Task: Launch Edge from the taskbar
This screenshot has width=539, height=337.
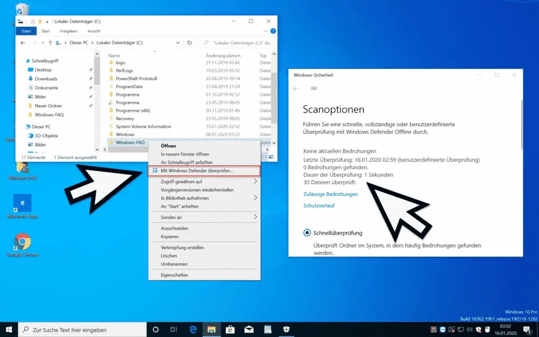Action: tap(193, 330)
